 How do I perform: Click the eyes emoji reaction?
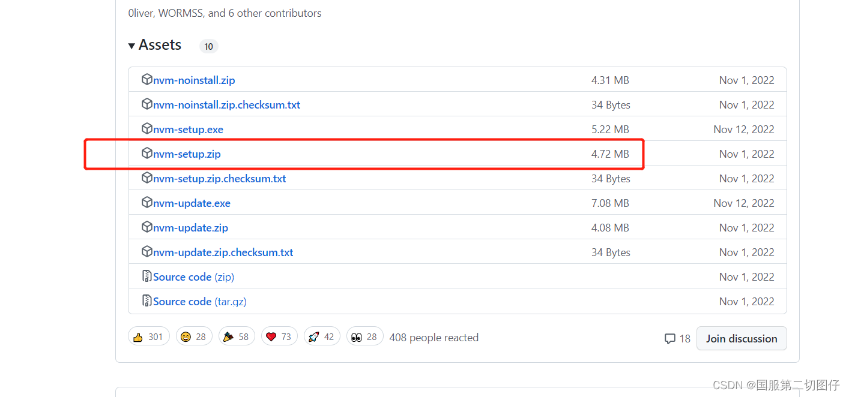click(364, 336)
